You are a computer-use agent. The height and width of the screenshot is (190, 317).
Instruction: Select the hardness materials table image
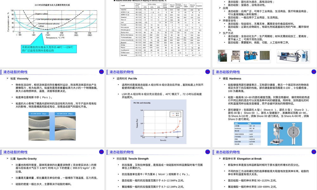247,134
